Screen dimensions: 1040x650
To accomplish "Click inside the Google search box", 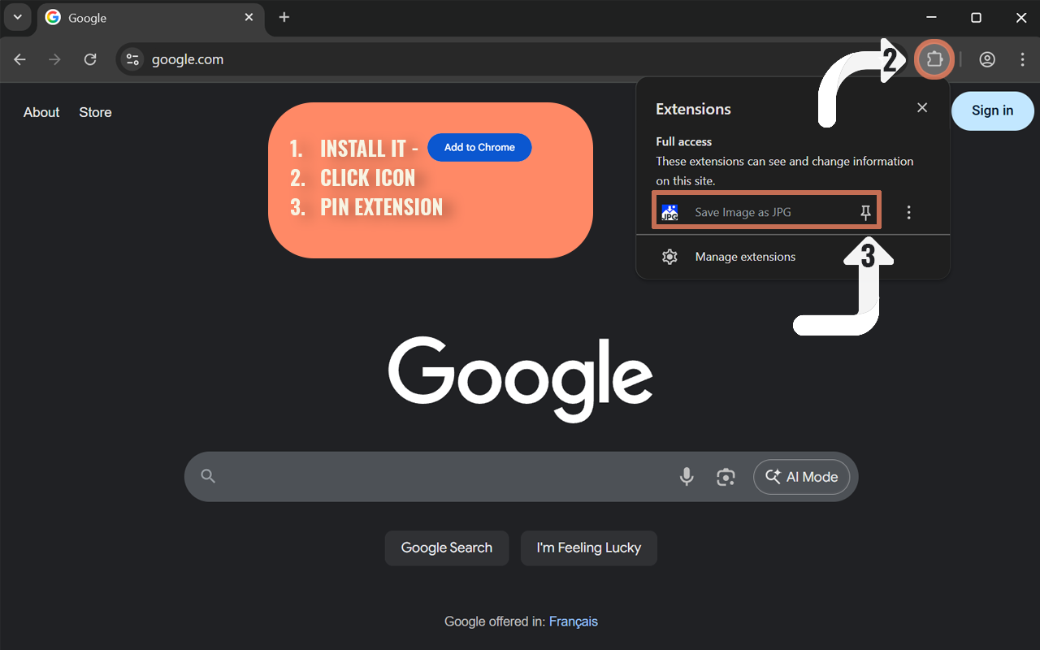I will coord(521,477).
